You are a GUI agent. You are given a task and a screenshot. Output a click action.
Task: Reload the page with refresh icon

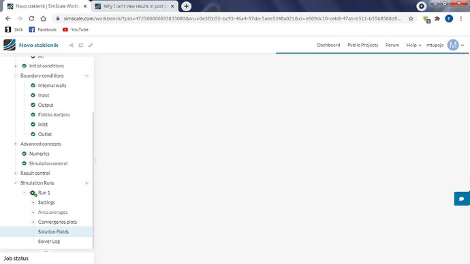(31, 18)
